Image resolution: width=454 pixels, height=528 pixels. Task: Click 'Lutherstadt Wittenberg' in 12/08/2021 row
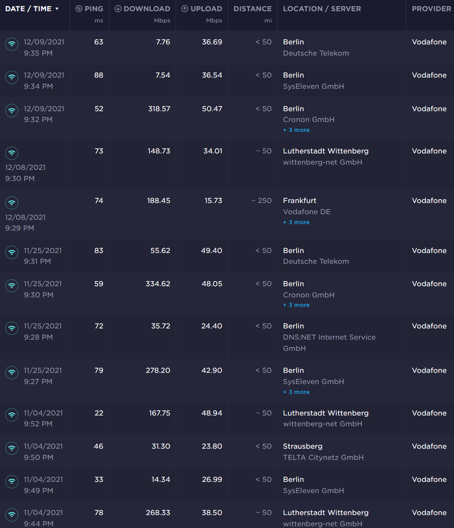(x=326, y=151)
